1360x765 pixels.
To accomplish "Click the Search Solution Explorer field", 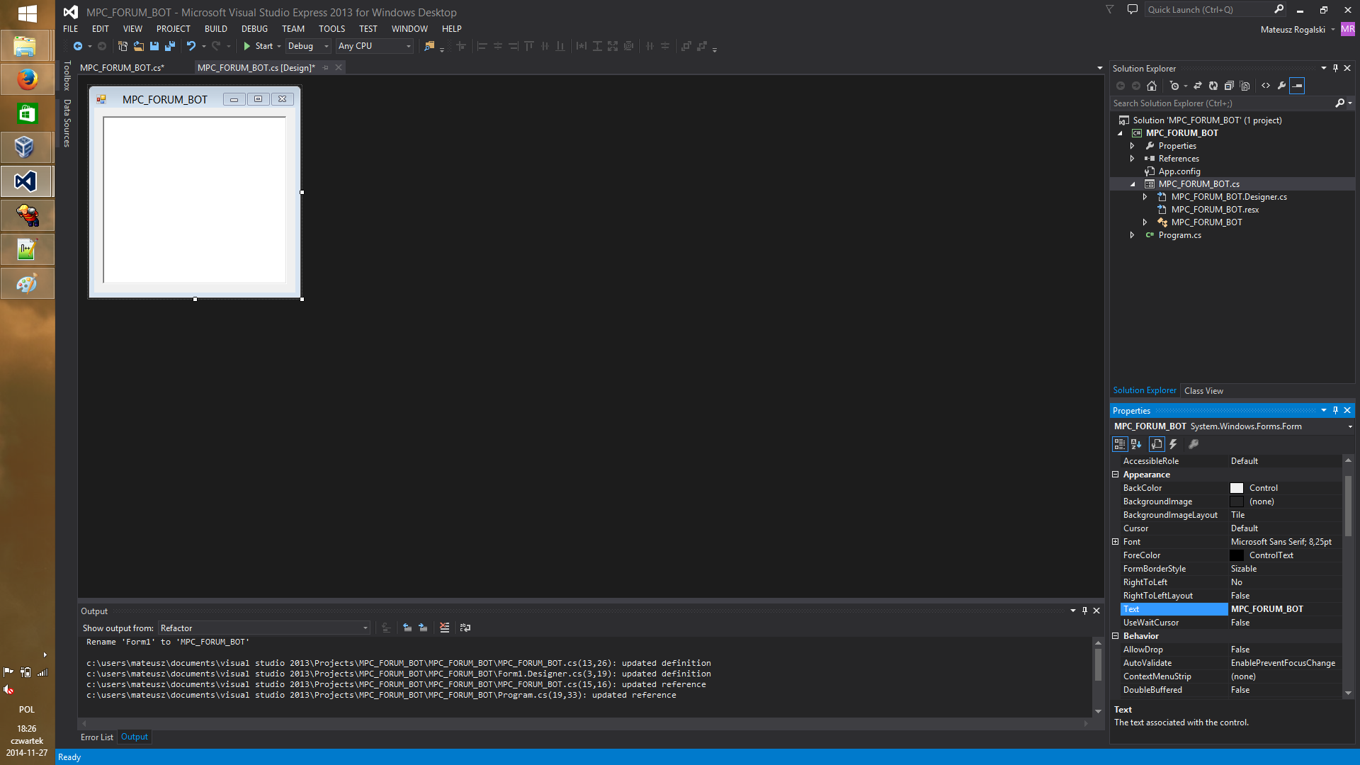I will (1223, 103).
